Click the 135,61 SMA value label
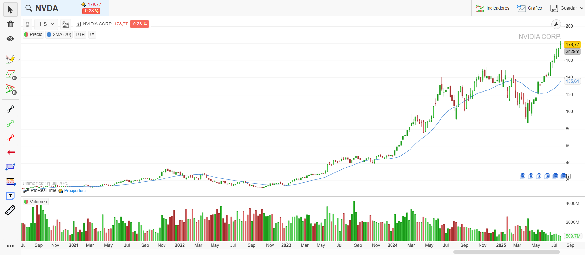The image size is (585, 255). (572, 81)
